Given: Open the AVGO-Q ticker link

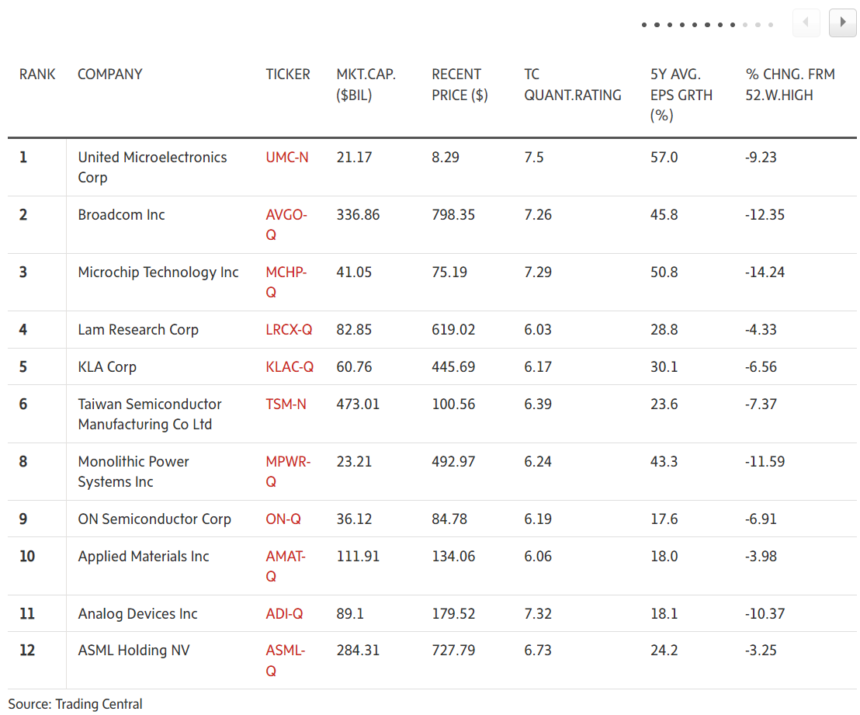Looking at the screenshot, I should (286, 224).
